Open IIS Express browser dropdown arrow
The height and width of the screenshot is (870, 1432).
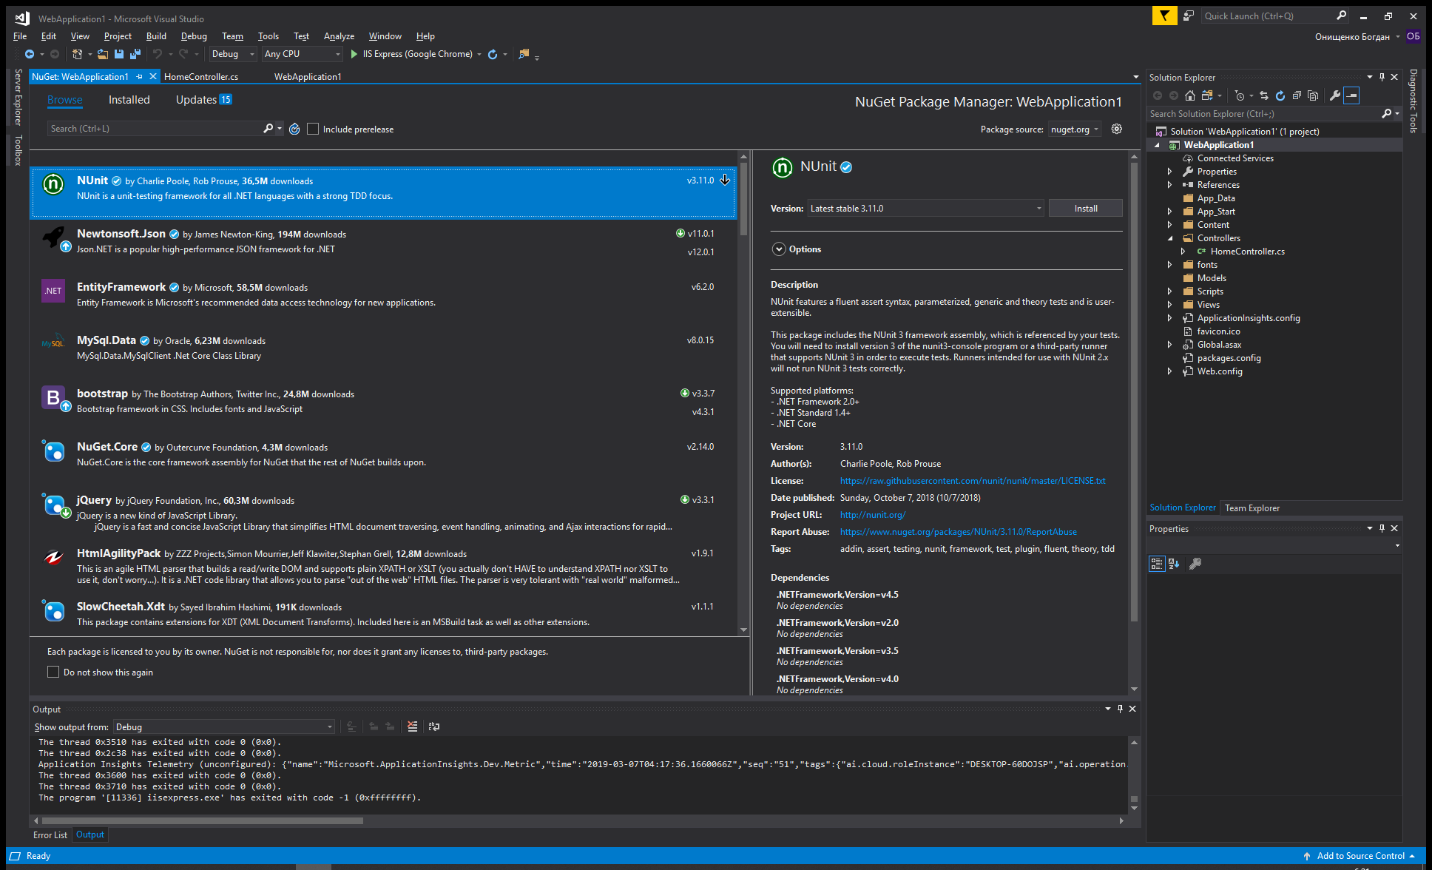pyautogui.click(x=479, y=54)
